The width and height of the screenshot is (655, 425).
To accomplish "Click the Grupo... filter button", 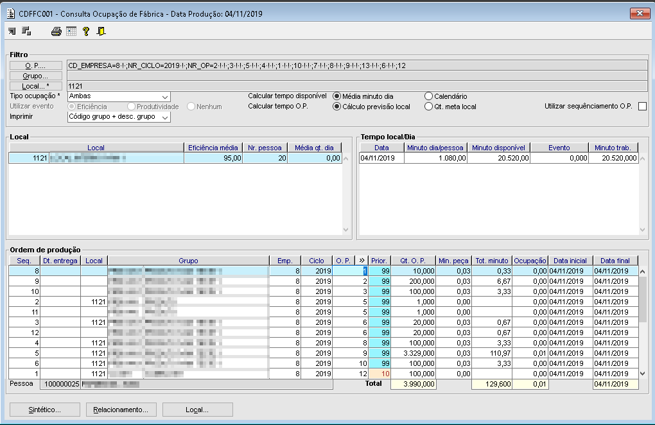I will tap(35, 76).
